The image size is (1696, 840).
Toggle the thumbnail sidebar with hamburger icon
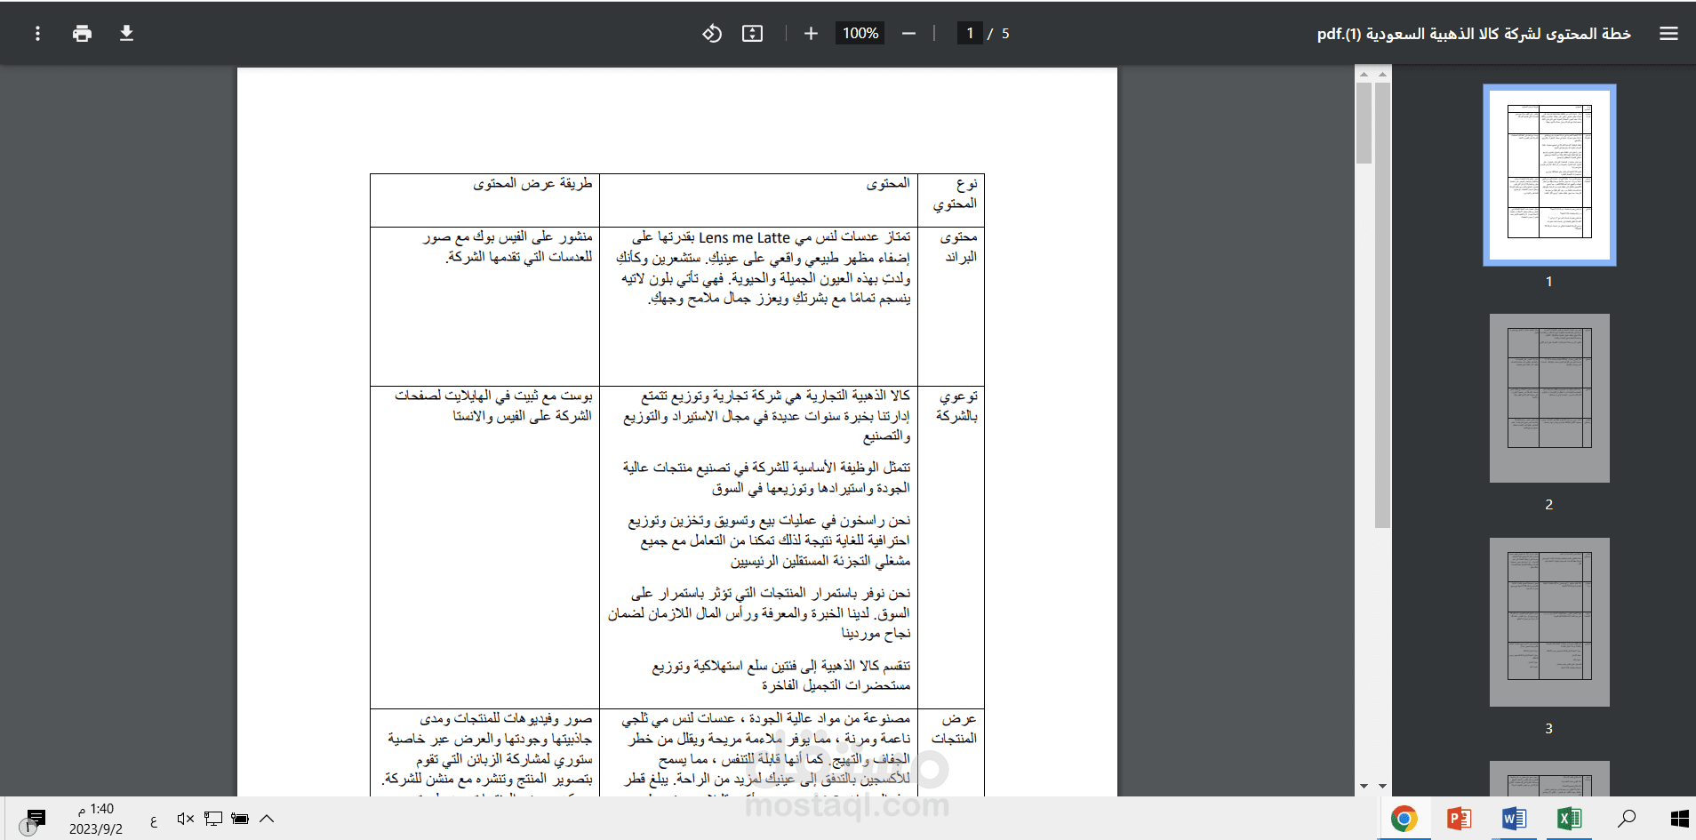(1668, 34)
